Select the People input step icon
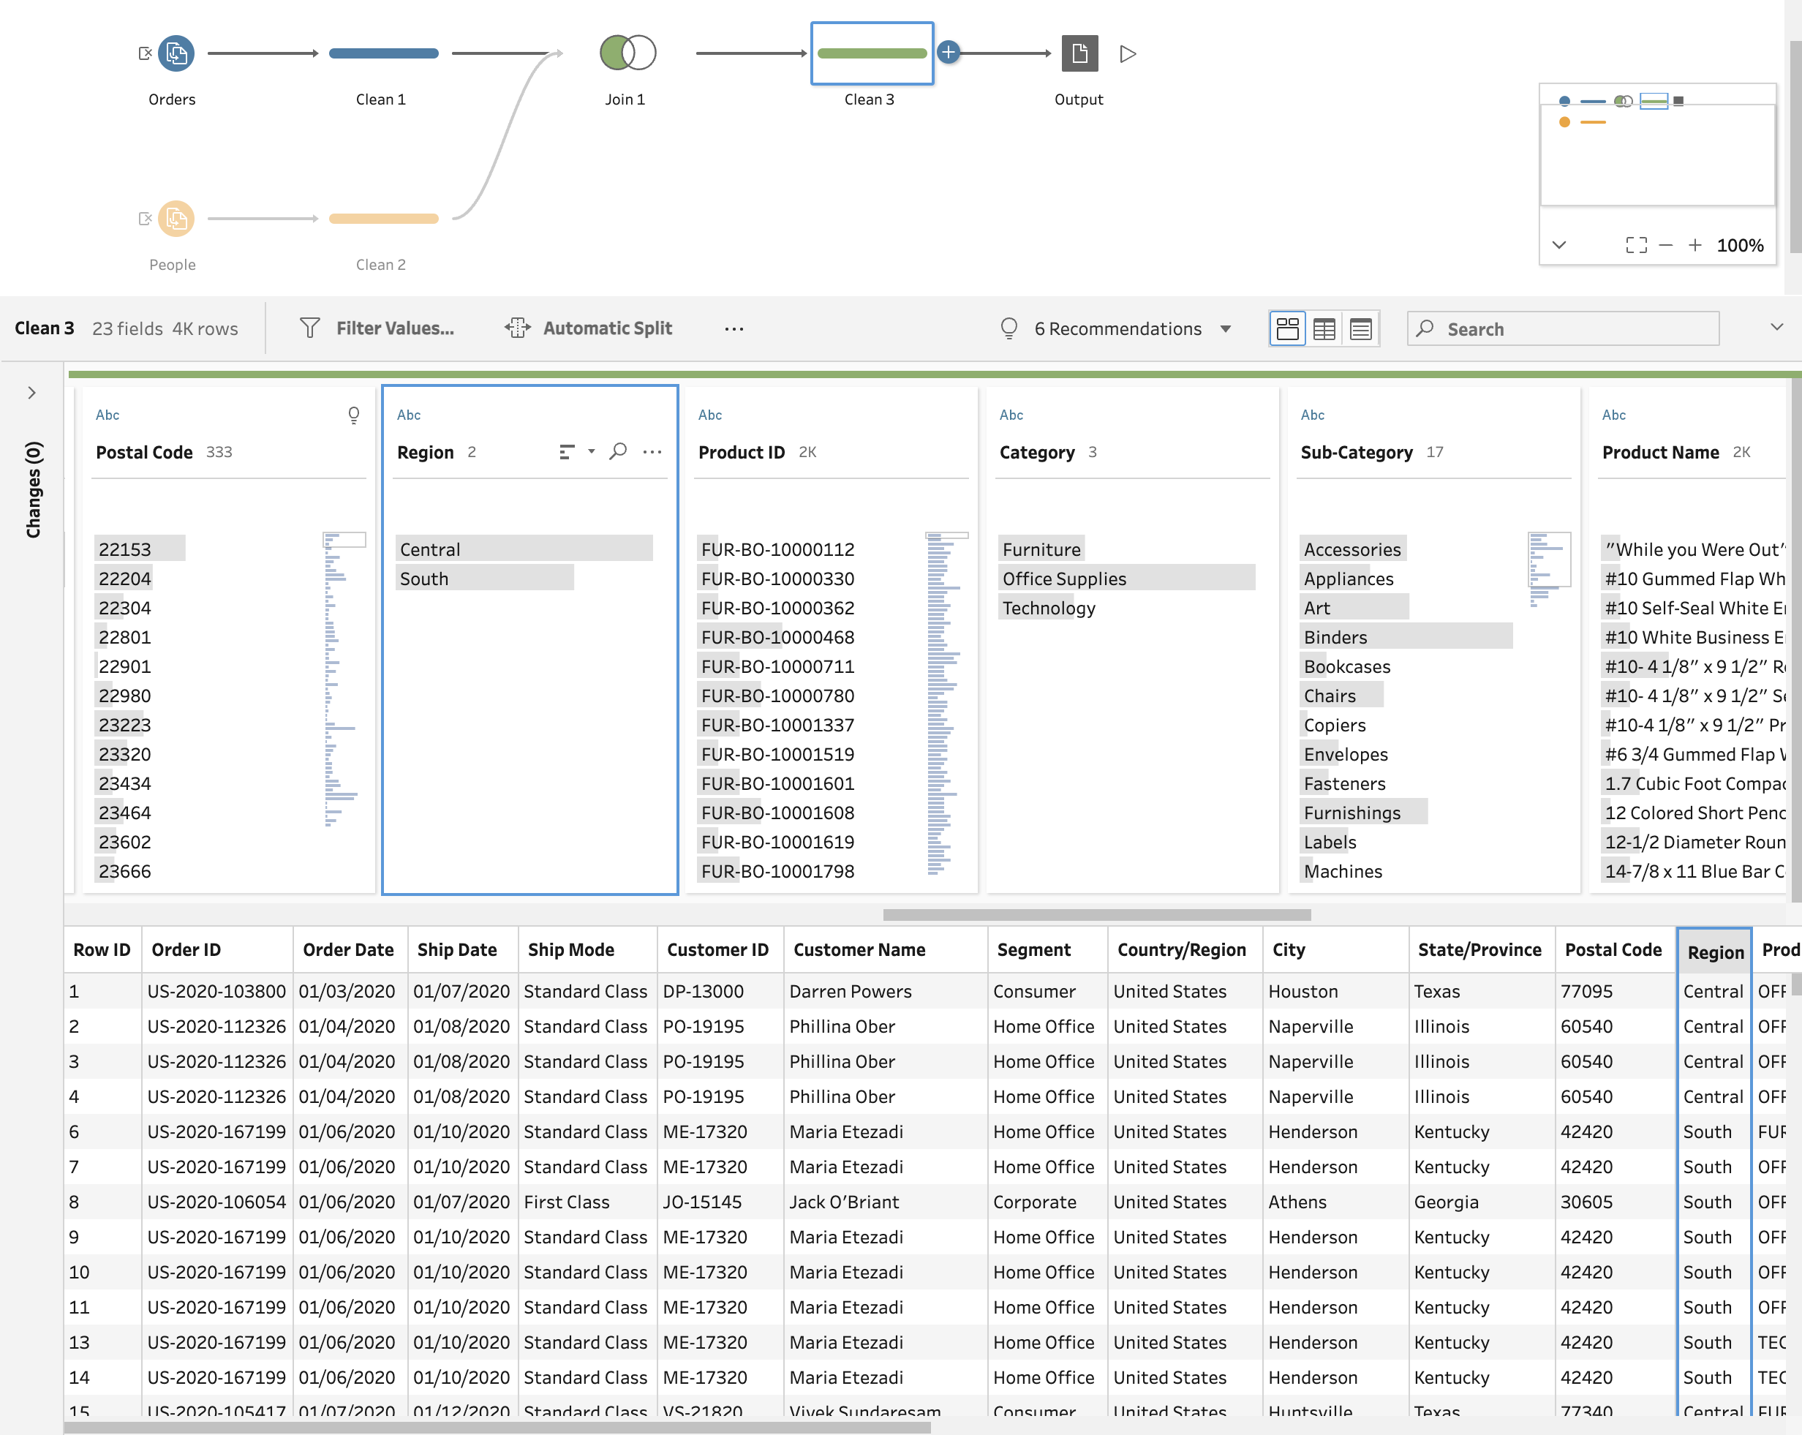Viewport: 1802px width, 1435px height. point(176,219)
